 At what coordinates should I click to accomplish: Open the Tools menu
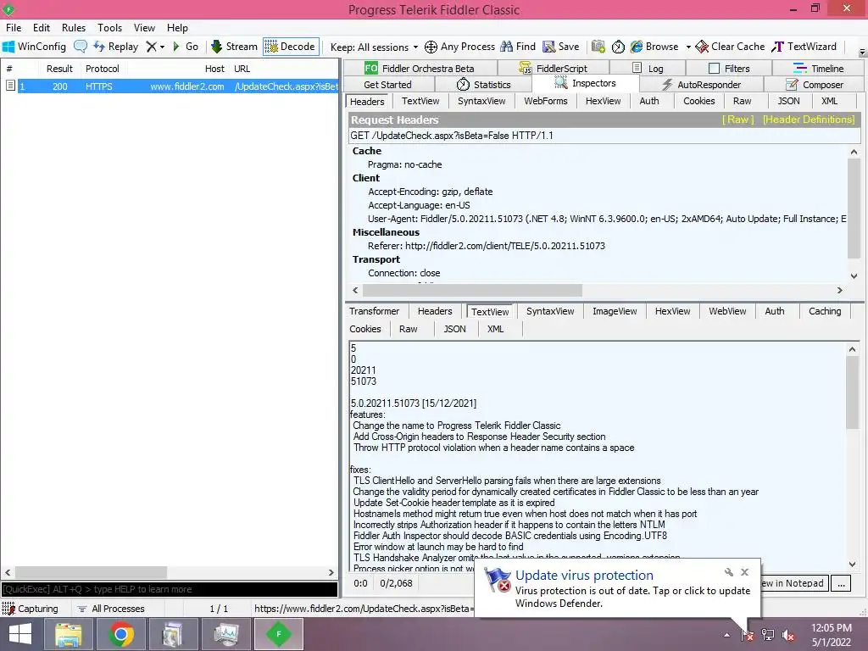[109, 28]
